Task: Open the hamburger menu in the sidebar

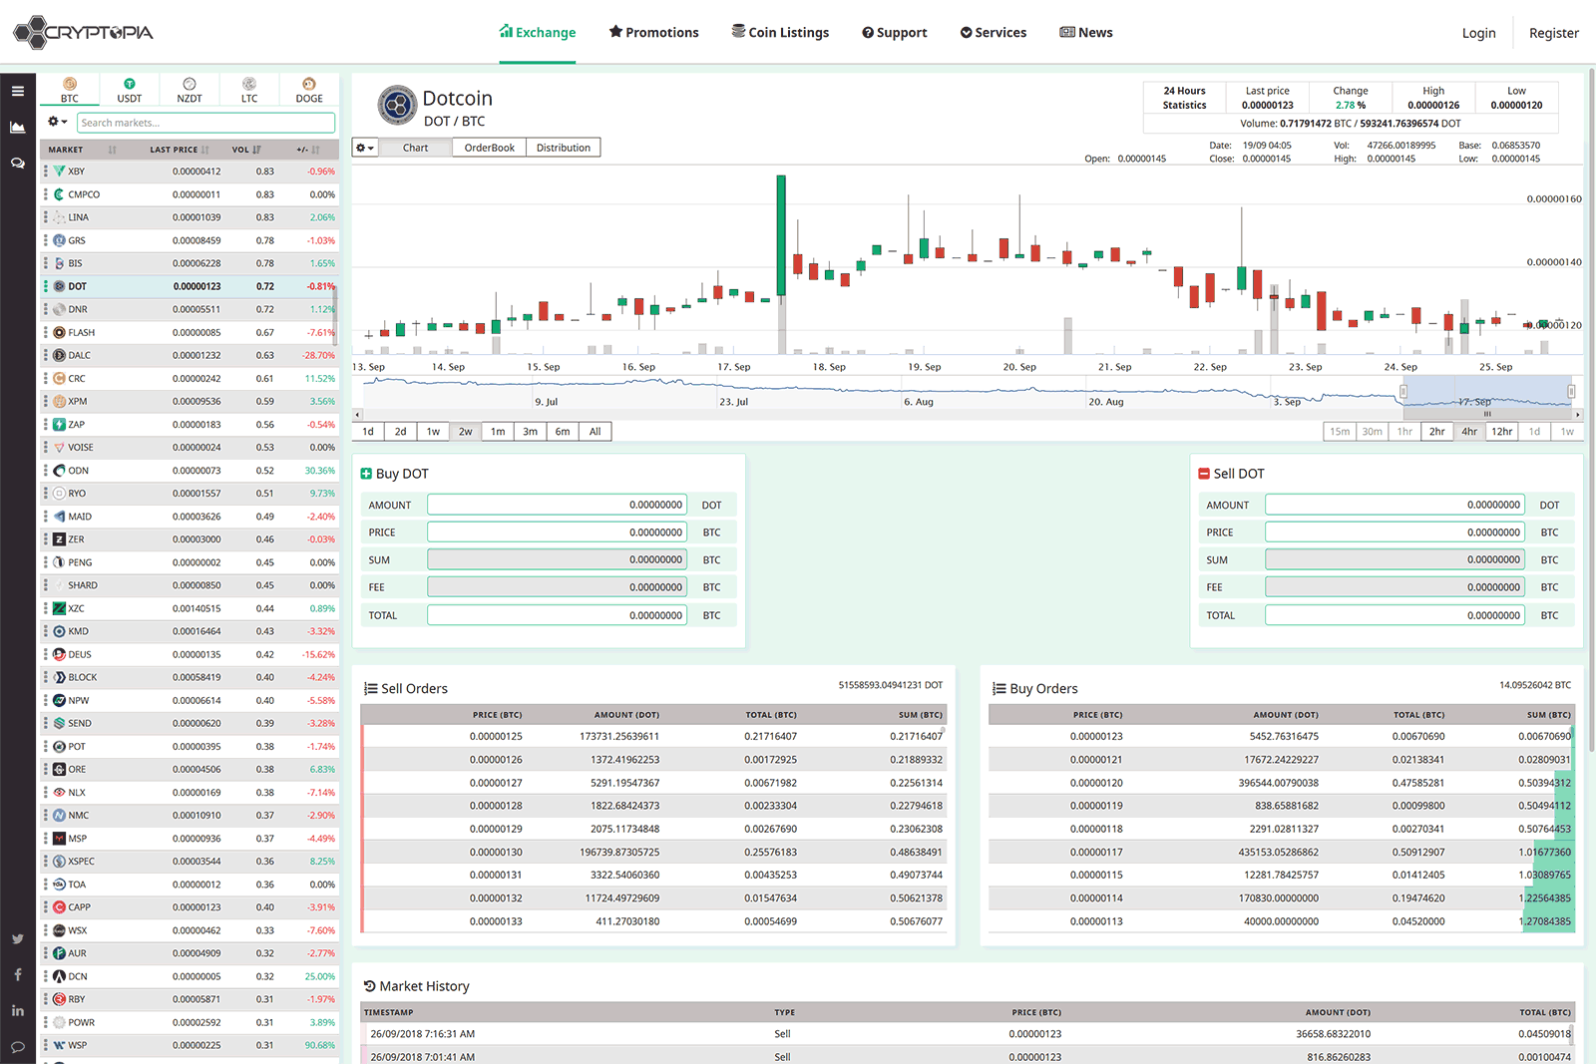Action: [x=18, y=91]
